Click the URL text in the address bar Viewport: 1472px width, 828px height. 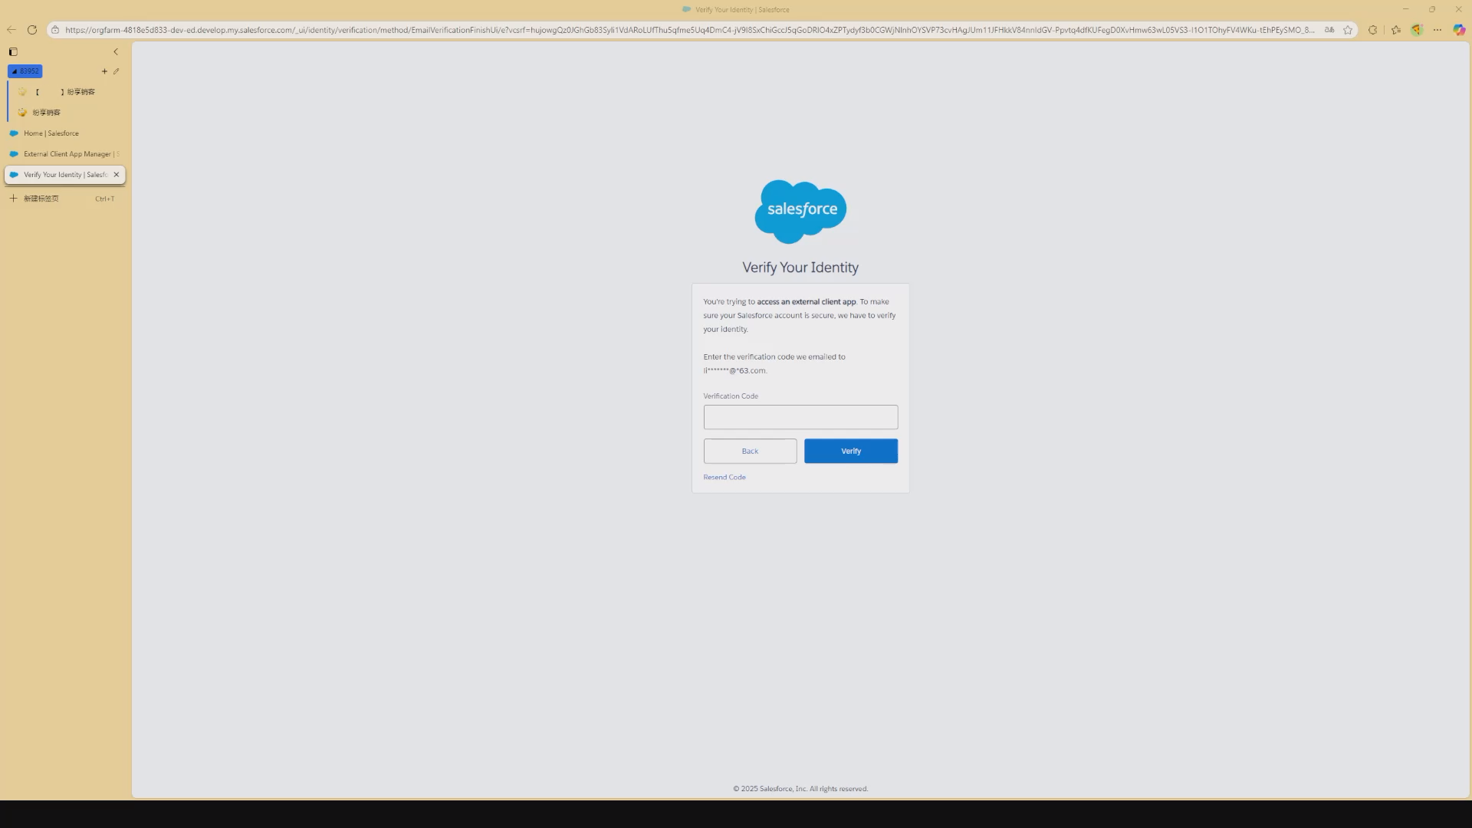point(689,30)
